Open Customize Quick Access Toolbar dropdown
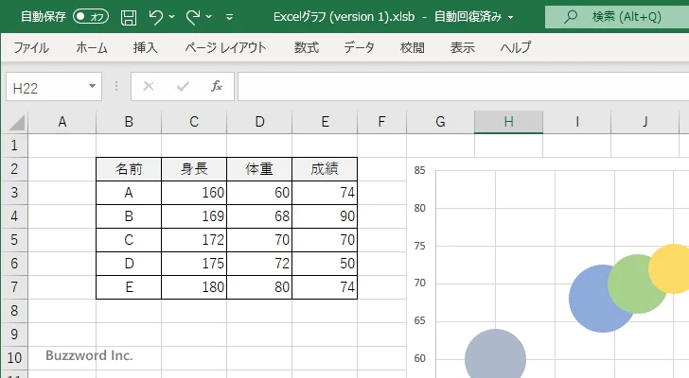689x378 pixels. 229,17
